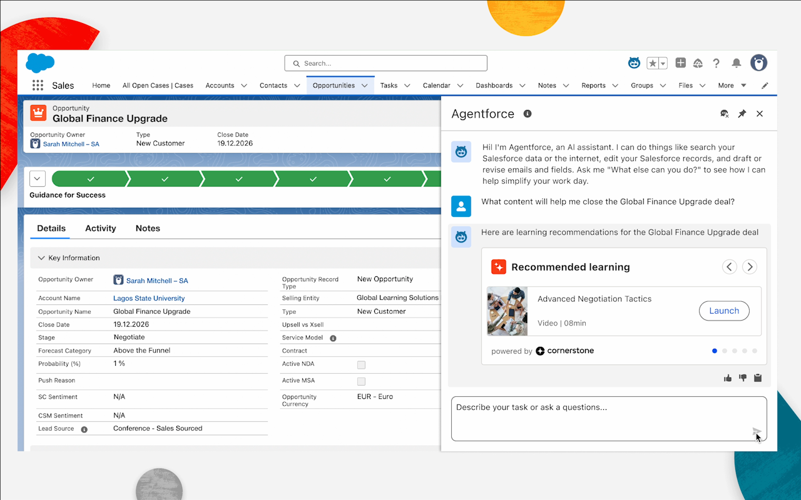Open Lagos State University account link
This screenshot has height=500, width=801.
point(149,299)
